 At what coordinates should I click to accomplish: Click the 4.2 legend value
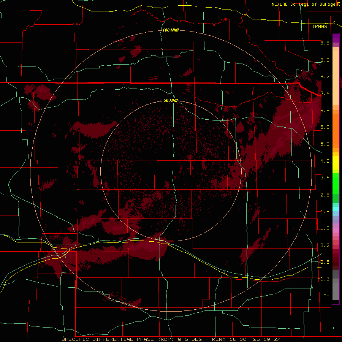[325, 161]
